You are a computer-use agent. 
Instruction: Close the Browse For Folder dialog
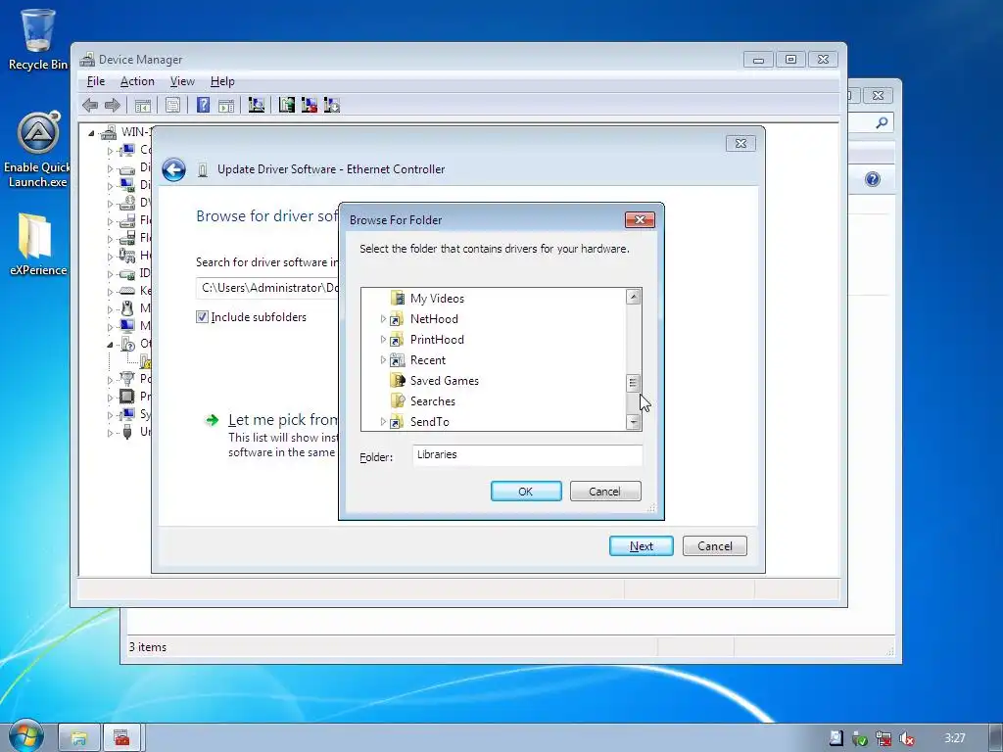point(640,220)
